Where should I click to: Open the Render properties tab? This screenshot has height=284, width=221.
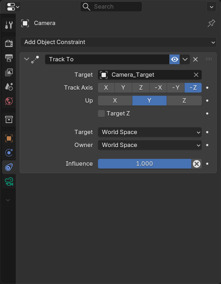click(x=9, y=44)
